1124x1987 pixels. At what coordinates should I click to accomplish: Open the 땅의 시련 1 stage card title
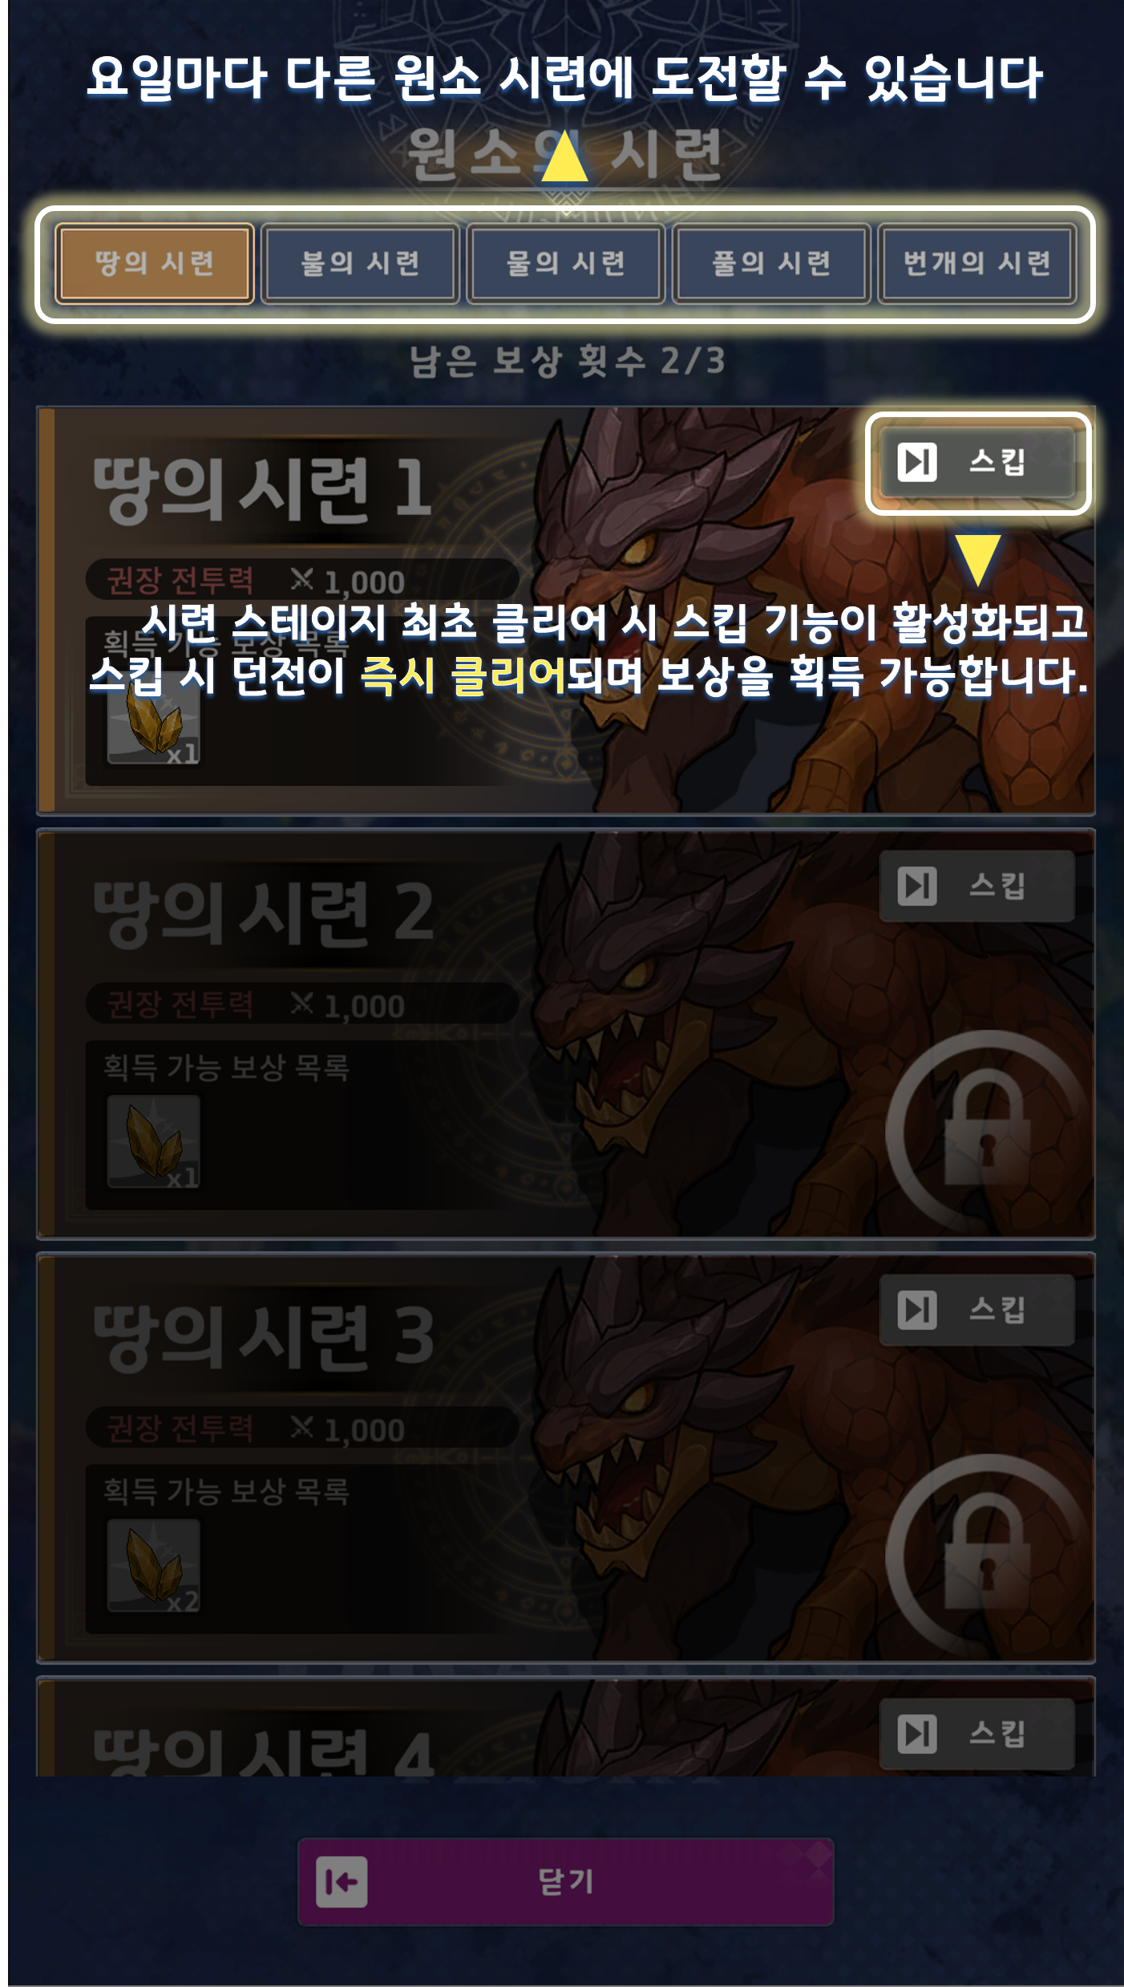coord(262,489)
